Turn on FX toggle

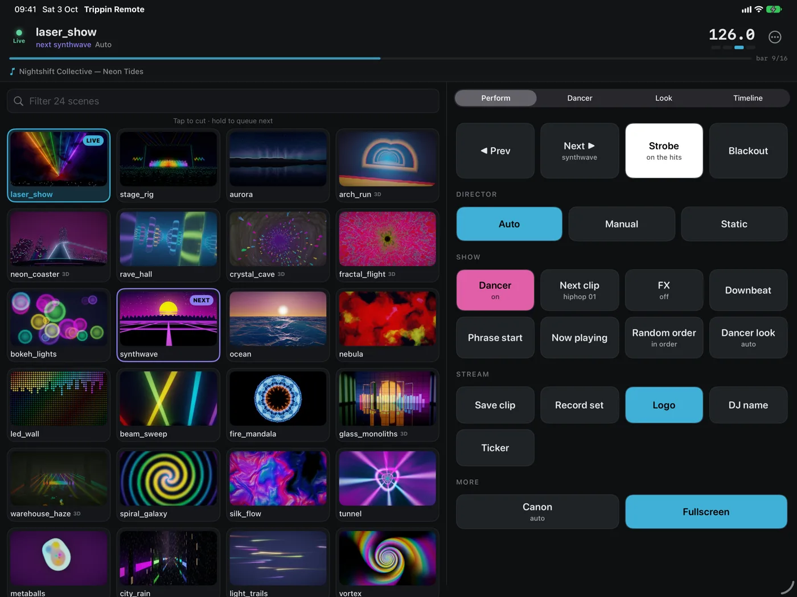coord(664,290)
